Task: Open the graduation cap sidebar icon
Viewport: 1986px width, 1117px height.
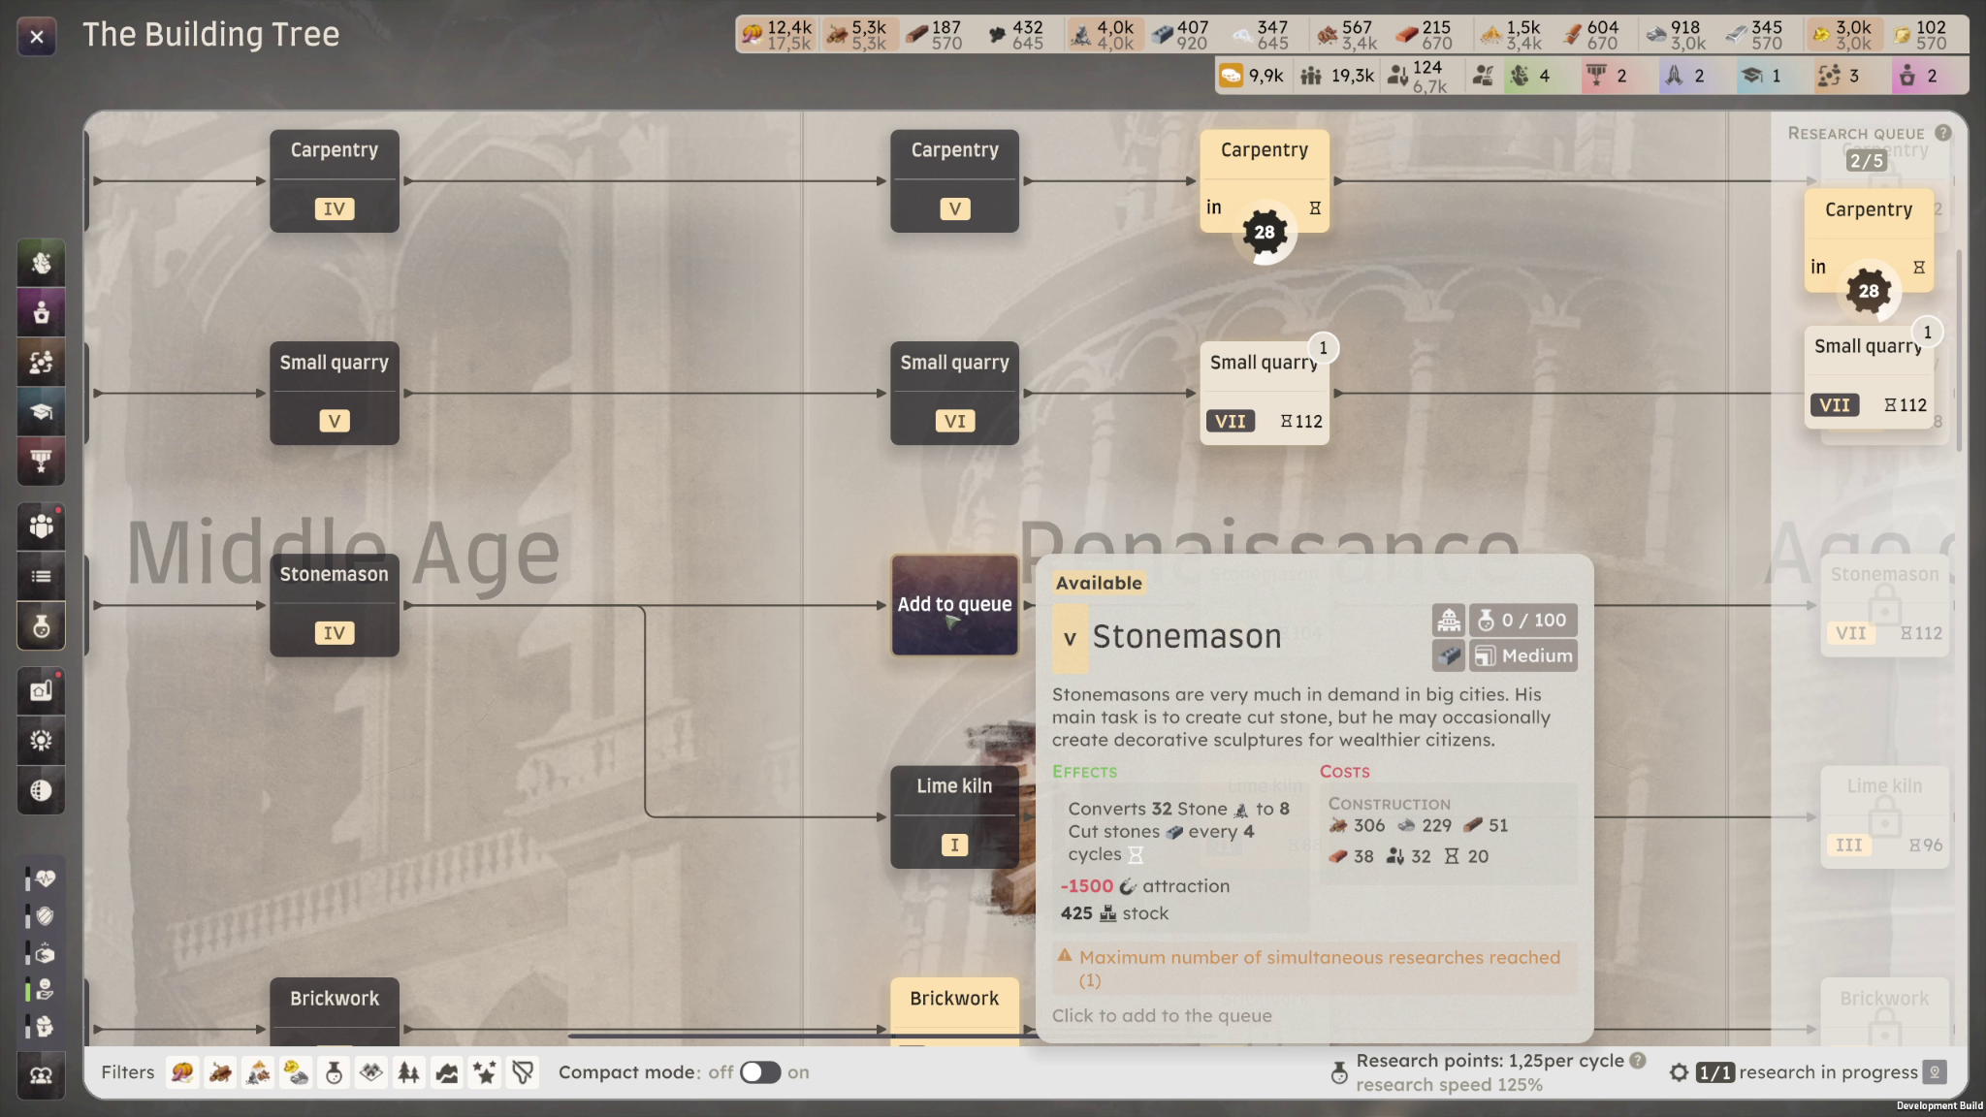Action: [x=41, y=412]
